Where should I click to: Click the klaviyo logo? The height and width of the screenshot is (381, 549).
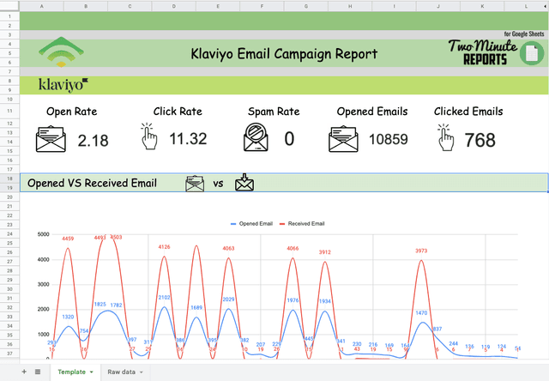pyautogui.click(x=63, y=85)
